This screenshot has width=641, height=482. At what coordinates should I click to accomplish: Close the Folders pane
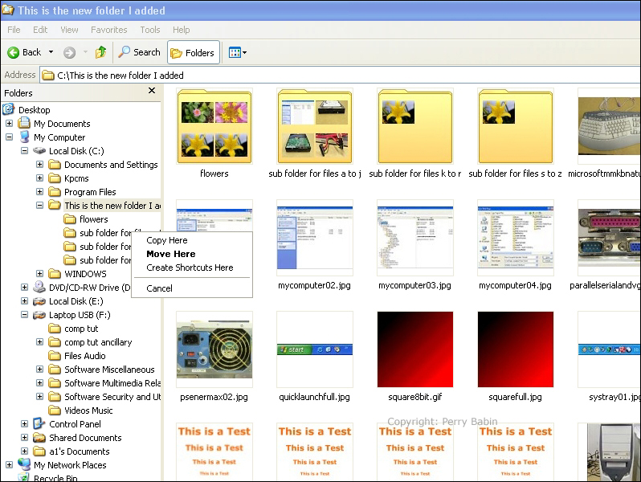152,90
